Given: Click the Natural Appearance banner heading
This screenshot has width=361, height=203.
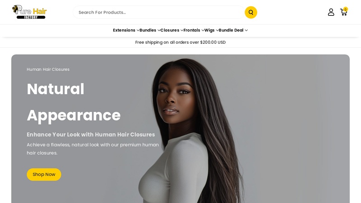Looking at the screenshot, I should pos(74,102).
